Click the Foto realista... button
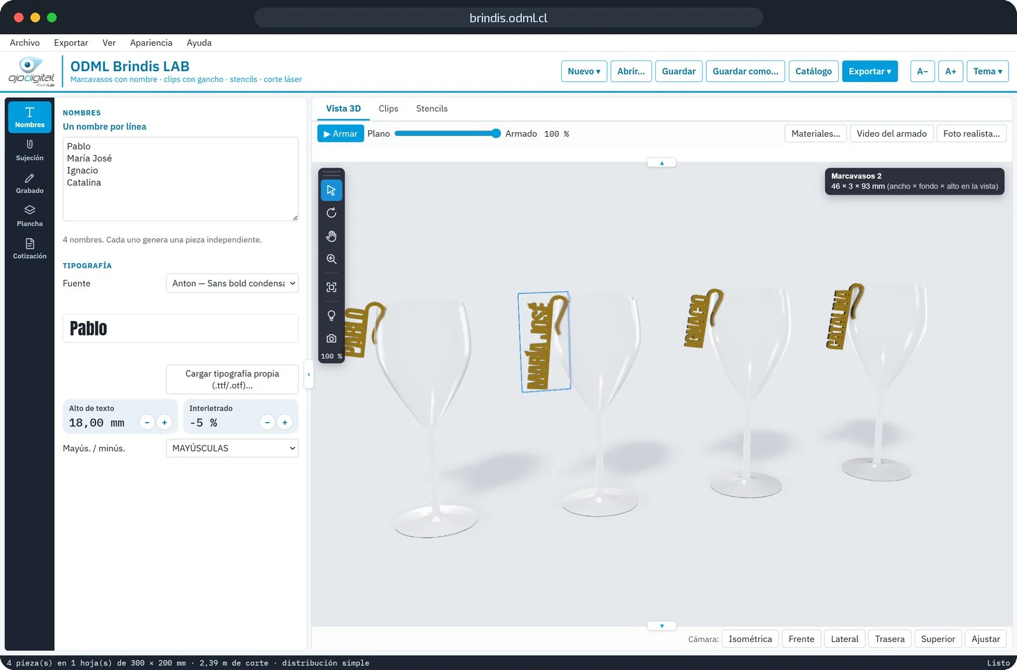The width and height of the screenshot is (1017, 670). coord(971,133)
